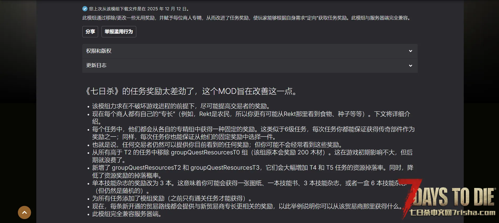
Task: Click the orange scroll-to-top arrow button
Action: tap(24, 212)
